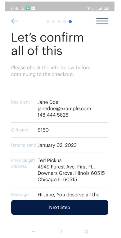Image resolution: width=121 pixels, height=238 pixels.
Task: Tap the blue back arrow
Action: pos(15,21)
